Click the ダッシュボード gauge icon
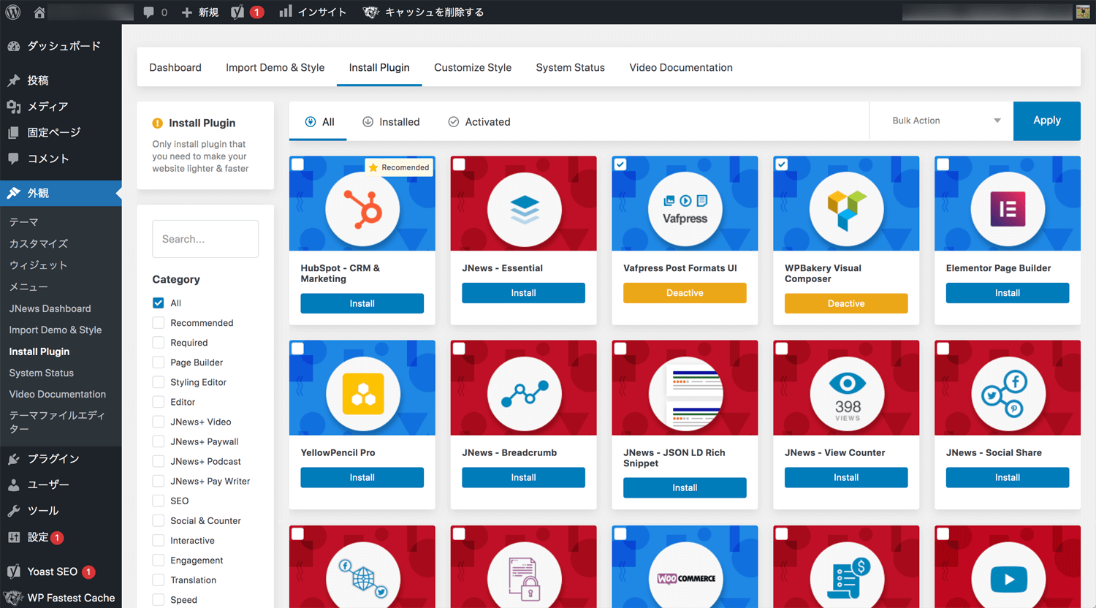This screenshot has width=1096, height=608. [x=14, y=46]
